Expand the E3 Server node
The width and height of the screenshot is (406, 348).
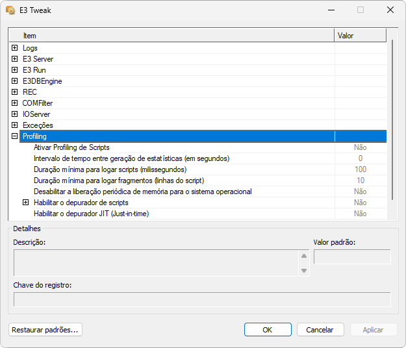pyautogui.click(x=14, y=59)
